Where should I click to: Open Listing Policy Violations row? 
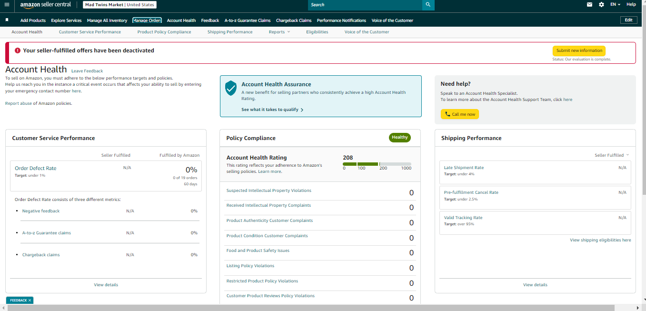coord(320,268)
